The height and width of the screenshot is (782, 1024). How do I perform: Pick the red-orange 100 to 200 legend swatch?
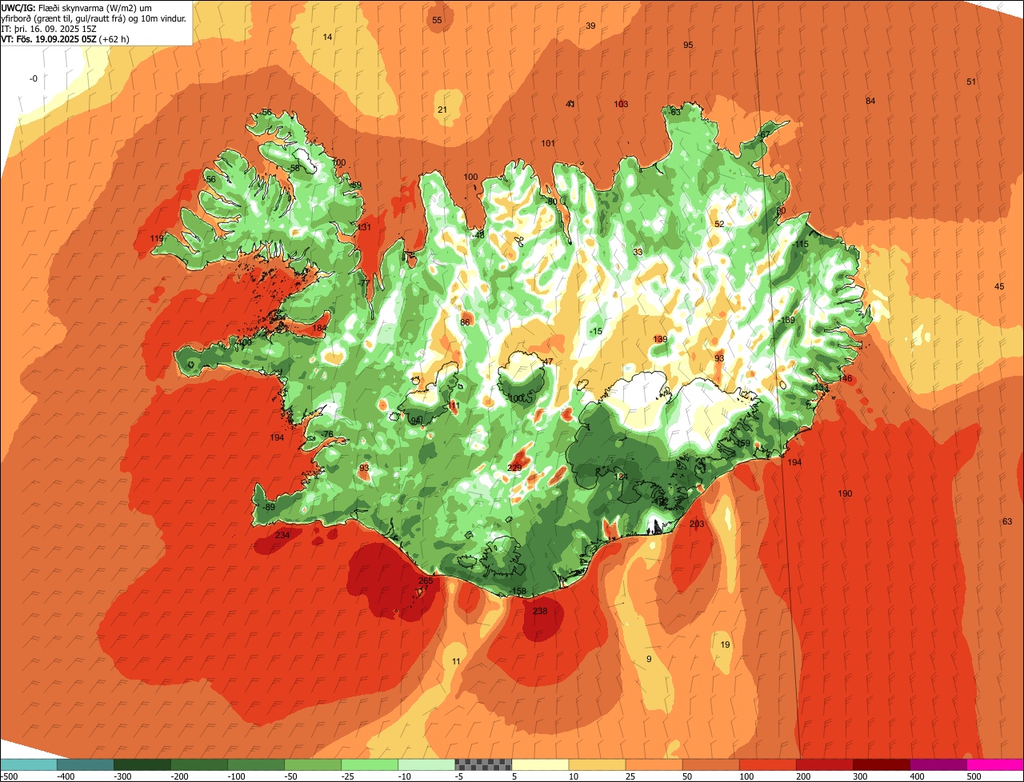coord(767,764)
